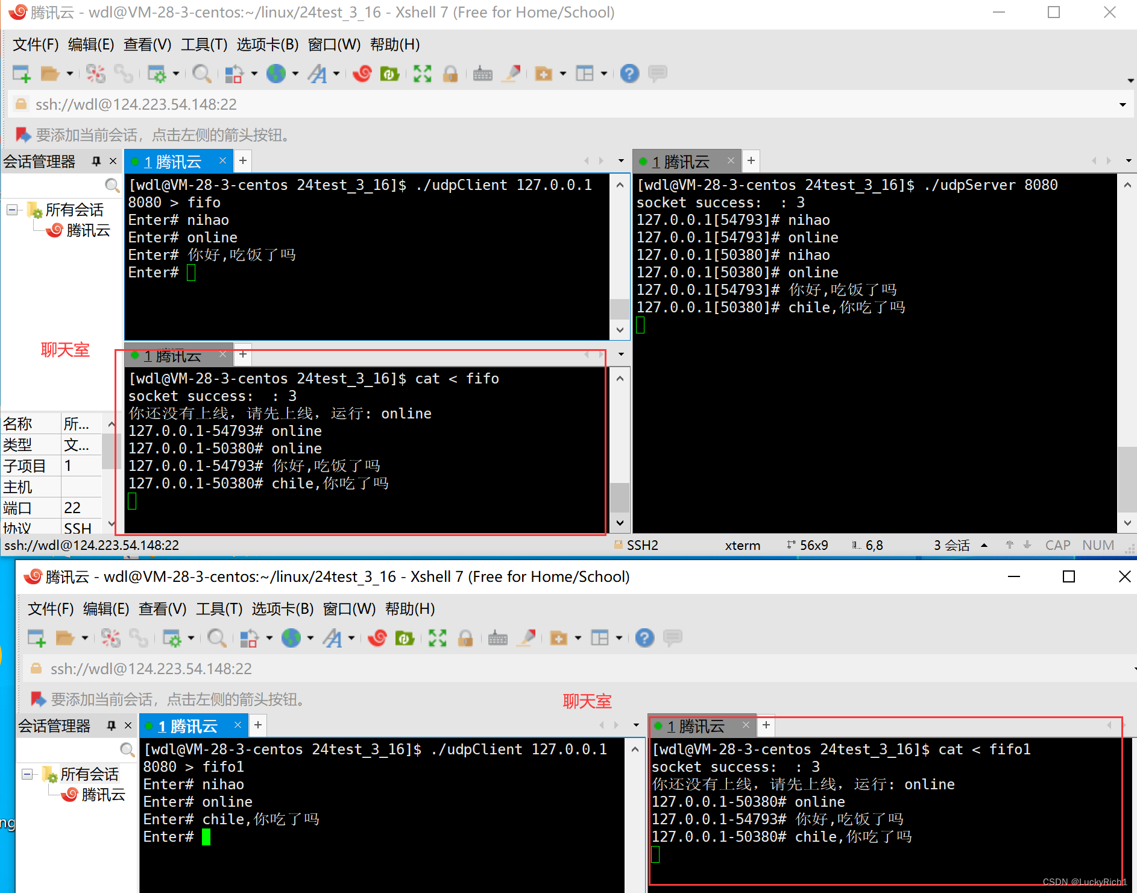Click Disconnect icon in top window toolbar
The image size is (1137, 893).
coord(95,74)
